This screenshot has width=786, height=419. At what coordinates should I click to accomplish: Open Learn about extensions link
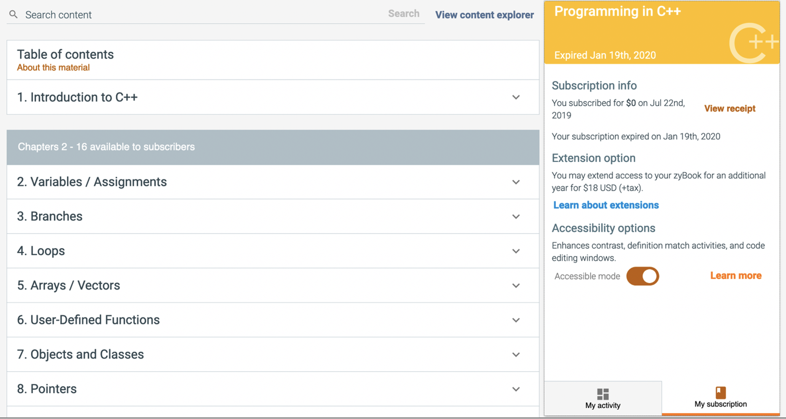tap(606, 205)
